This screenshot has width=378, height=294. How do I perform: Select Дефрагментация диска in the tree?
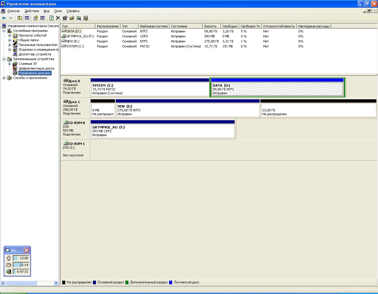[36, 68]
